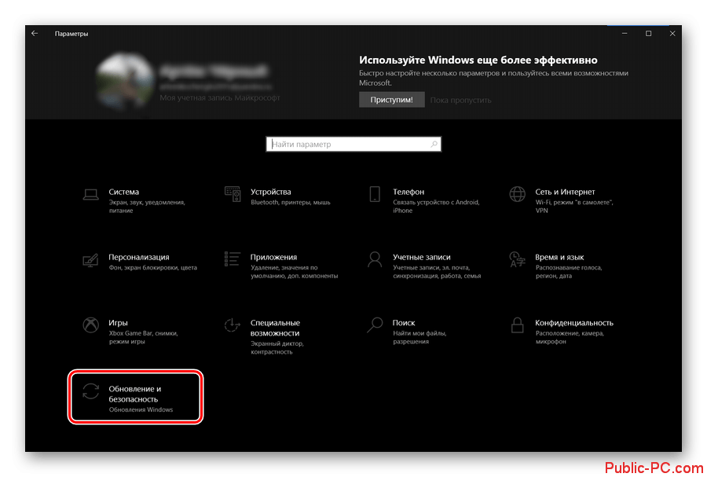Click the Специальные возможности icon
The width and height of the screenshot is (707, 477).
(233, 325)
